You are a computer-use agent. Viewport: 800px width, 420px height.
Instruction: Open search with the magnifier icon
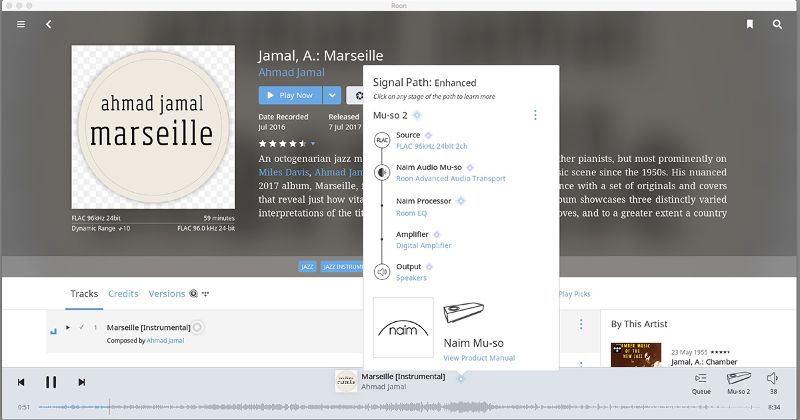777,24
